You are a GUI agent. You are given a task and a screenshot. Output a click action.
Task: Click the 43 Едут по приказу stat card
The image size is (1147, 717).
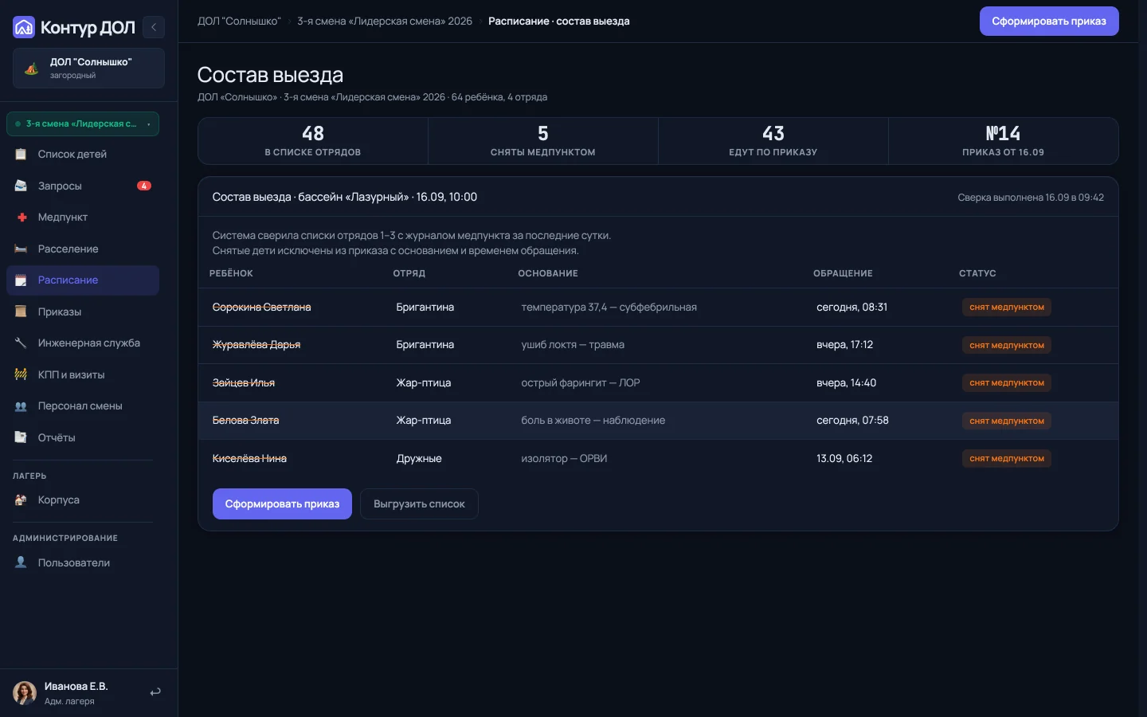coord(773,141)
